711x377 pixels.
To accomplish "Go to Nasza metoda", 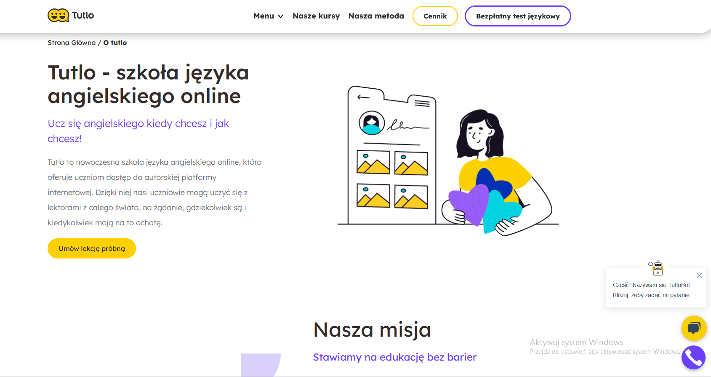I will [x=376, y=16].
